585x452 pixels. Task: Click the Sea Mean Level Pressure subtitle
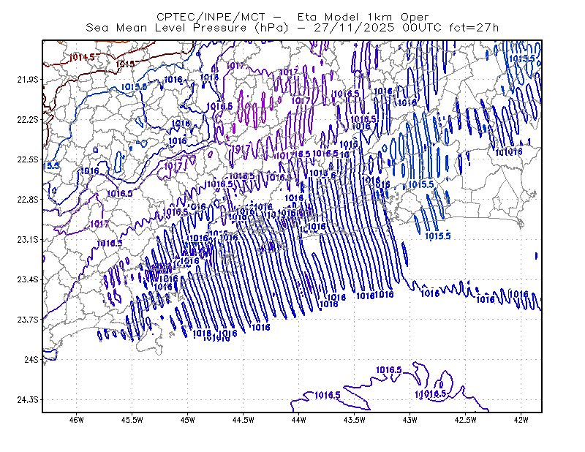pyautogui.click(x=292, y=28)
